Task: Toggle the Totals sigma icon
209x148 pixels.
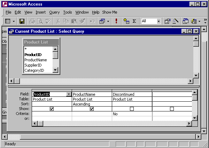Action: (134, 21)
